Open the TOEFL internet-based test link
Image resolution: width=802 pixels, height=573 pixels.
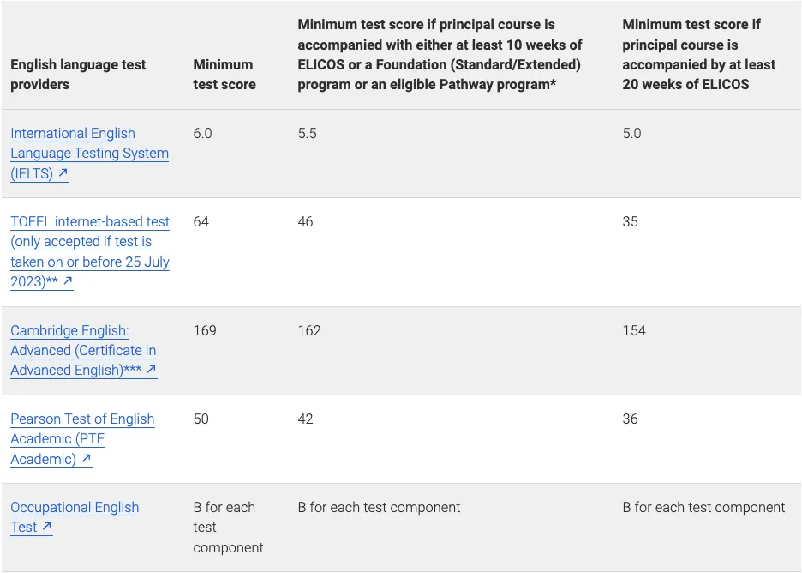click(89, 251)
